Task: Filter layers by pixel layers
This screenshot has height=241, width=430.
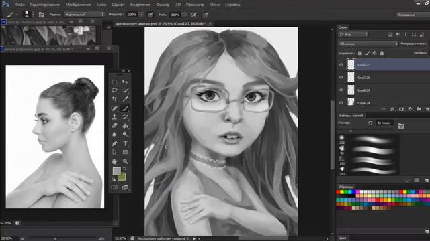Action: tap(390, 34)
